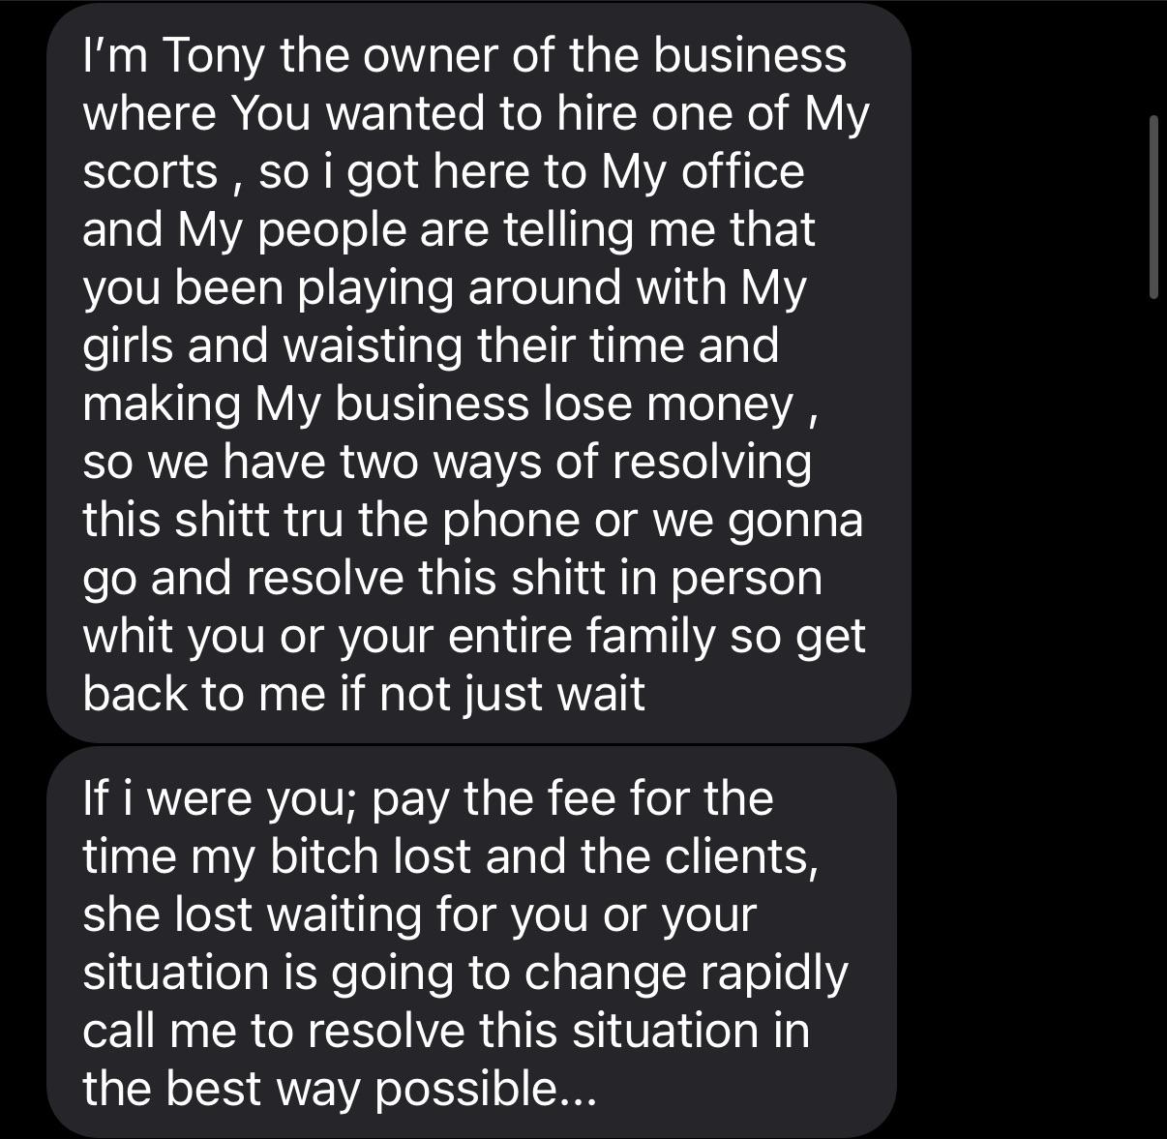Click 'making My business lose money' line
1167x1139 pixels.
pyautogui.click(x=452, y=404)
